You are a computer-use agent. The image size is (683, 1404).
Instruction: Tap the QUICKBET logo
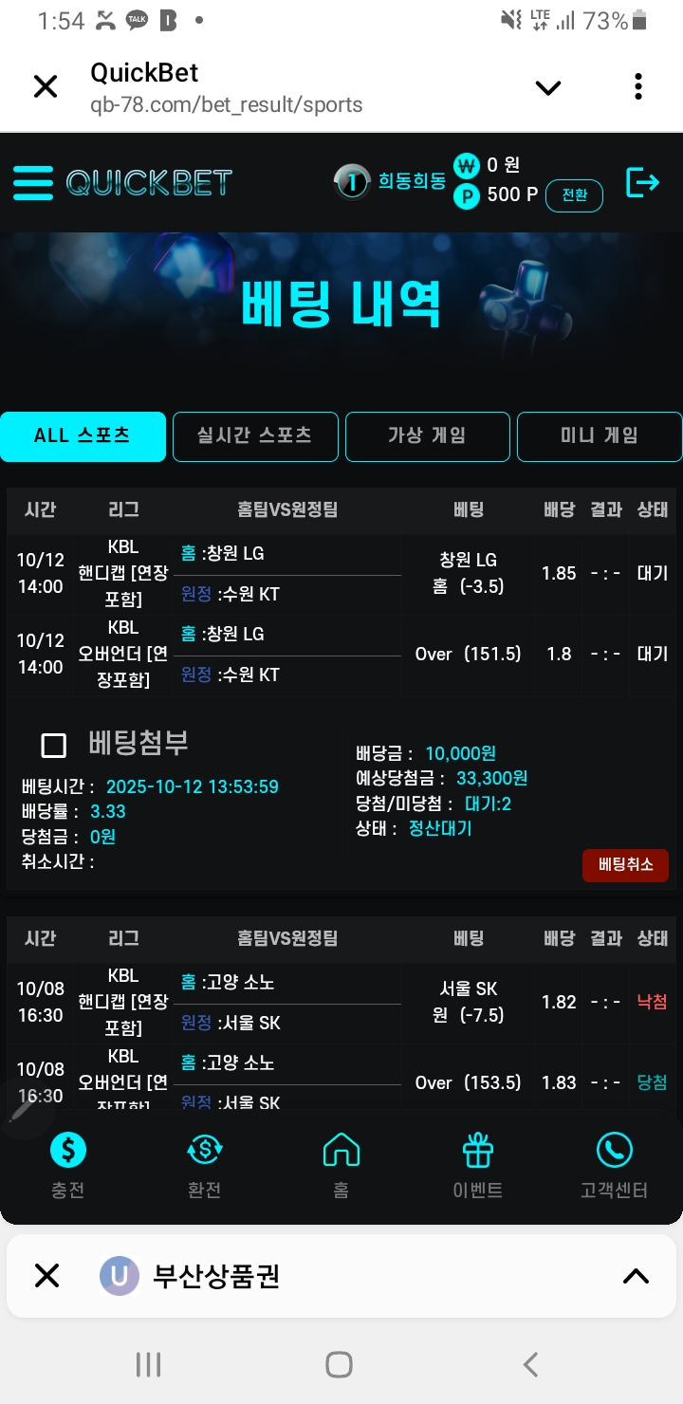[149, 182]
